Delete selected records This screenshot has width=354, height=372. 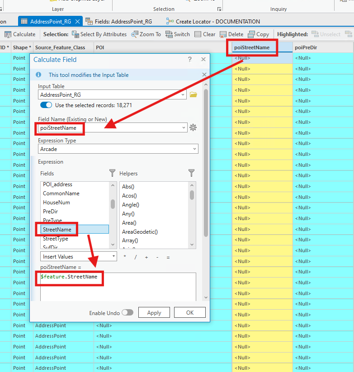(231, 34)
